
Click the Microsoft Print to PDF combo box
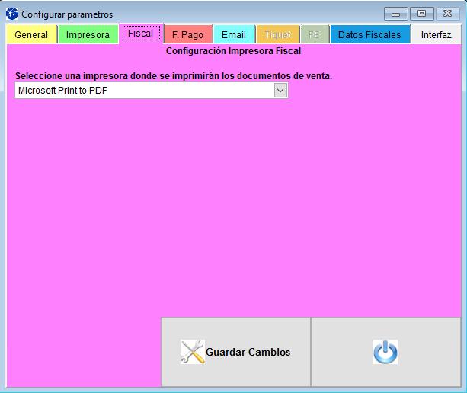tap(144, 91)
